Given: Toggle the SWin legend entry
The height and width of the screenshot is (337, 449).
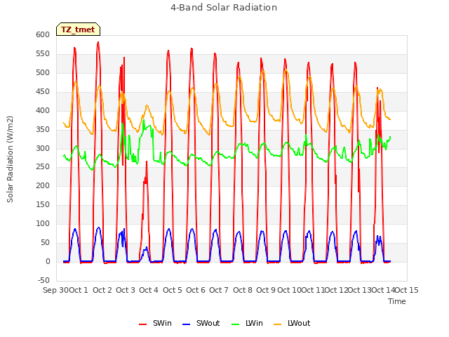Looking at the screenshot, I should click(x=155, y=323).
